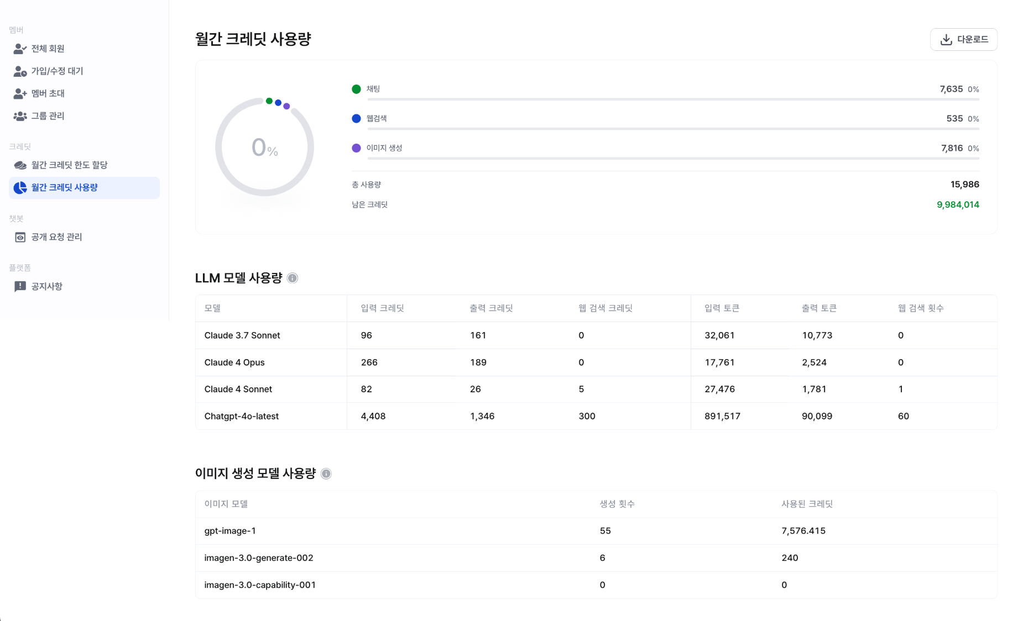
Task: Click the 입력 크레딧 column header
Action: 382,308
